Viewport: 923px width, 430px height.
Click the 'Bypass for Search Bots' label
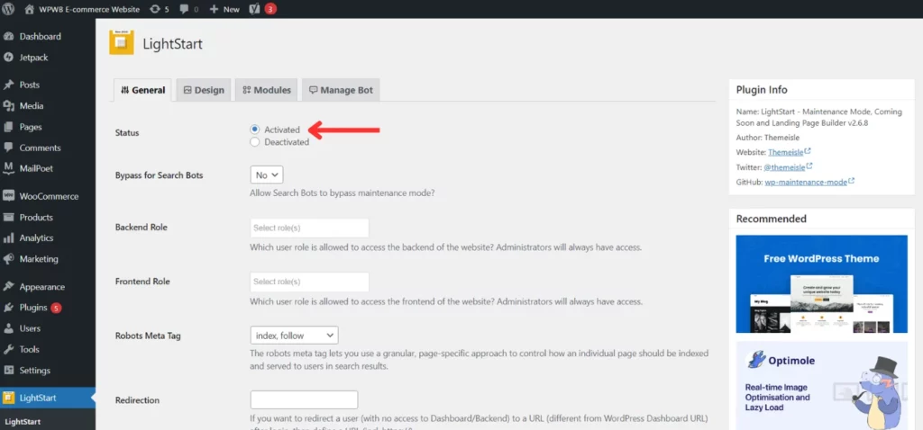[159, 175]
